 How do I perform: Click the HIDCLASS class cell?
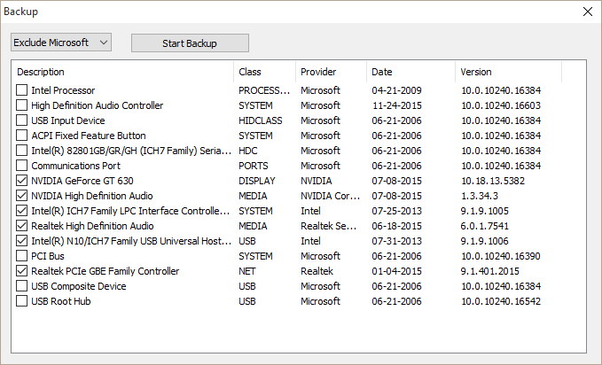[x=261, y=120]
